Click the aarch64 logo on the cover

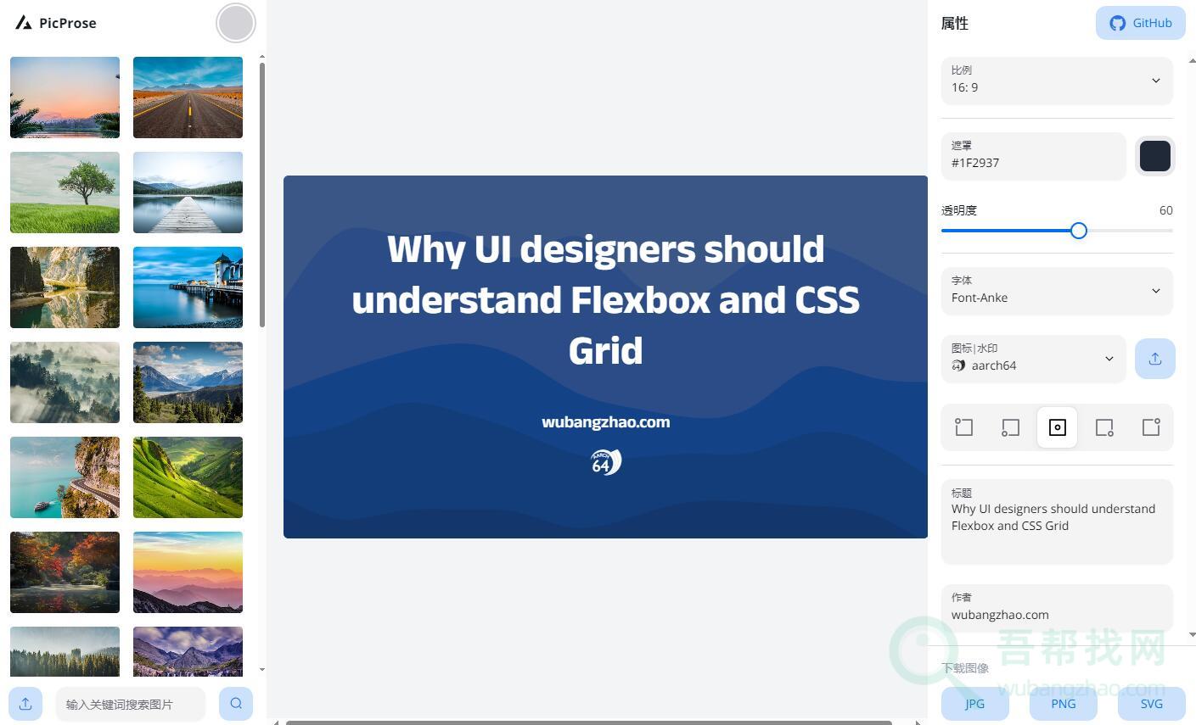pyautogui.click(x=605, y=462)
